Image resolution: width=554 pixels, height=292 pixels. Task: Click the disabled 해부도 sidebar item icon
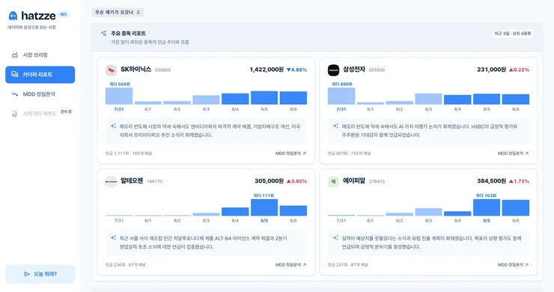14,114
